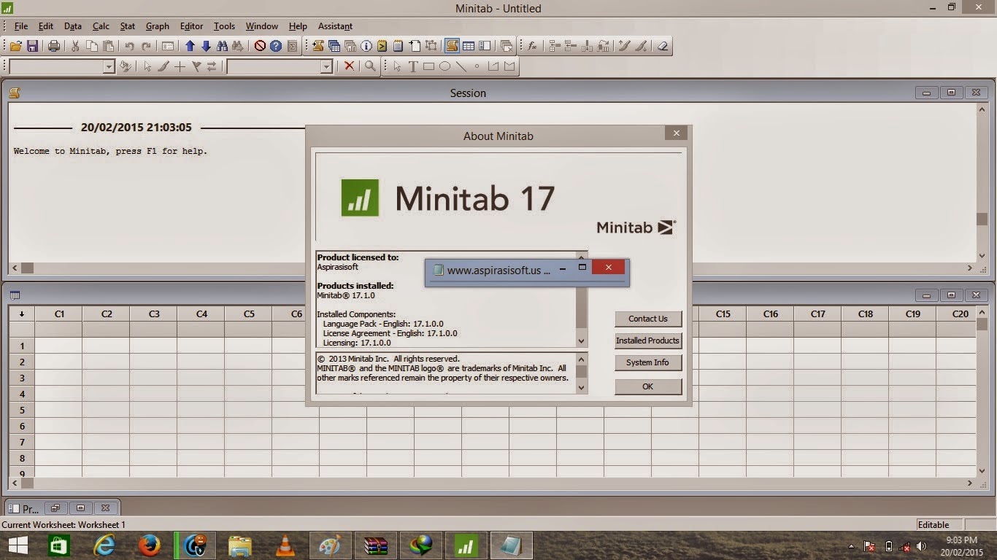The width and height of the screenshot is (997, 560).
Task: Click the Clear Cells eraser icon
Action: click(662, 46)
